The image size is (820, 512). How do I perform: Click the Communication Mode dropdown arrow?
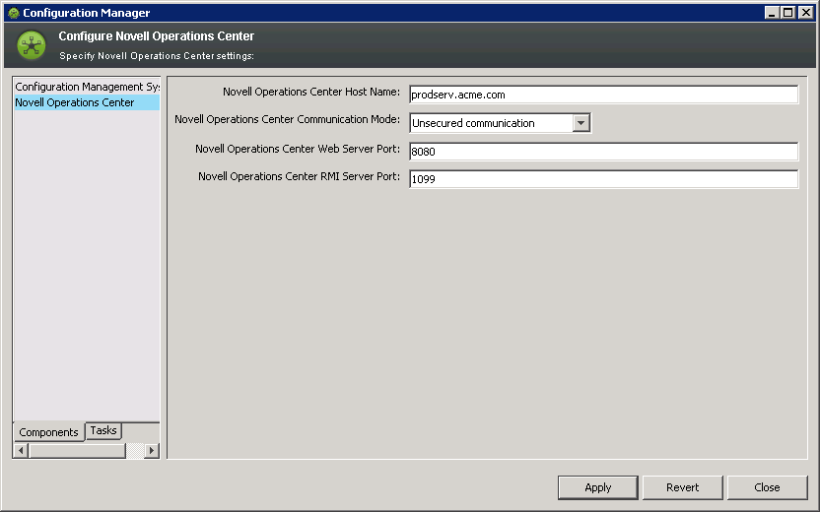(x=581, y=123)
